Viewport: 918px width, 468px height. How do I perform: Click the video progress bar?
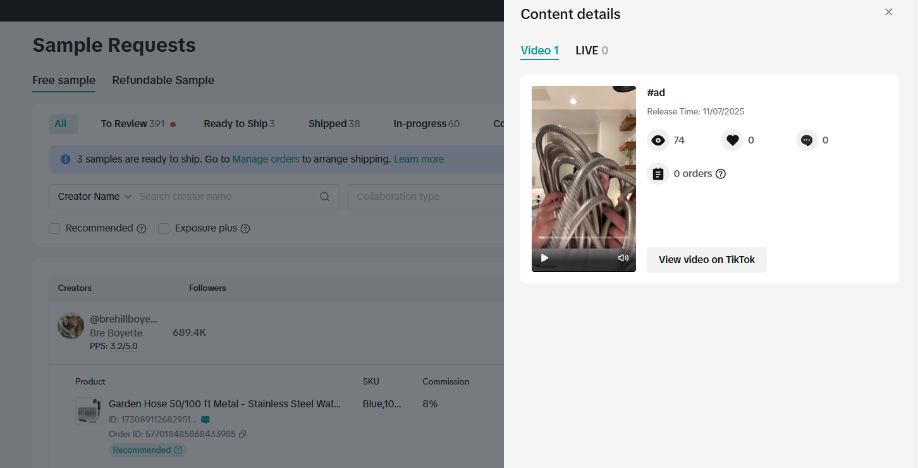583,238
